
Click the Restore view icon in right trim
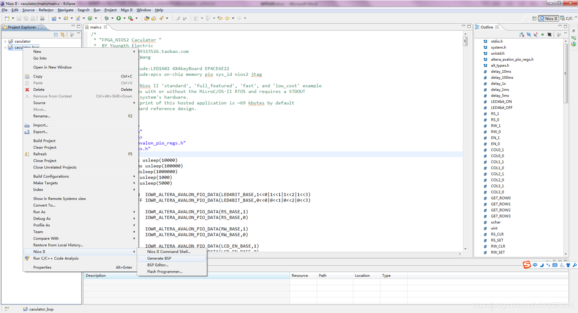[x=573, y=31]
